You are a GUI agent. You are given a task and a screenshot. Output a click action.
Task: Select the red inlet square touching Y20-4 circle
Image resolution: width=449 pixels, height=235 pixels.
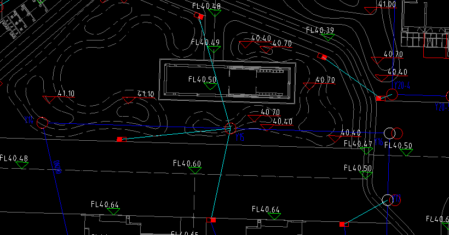tap(380, 98)
